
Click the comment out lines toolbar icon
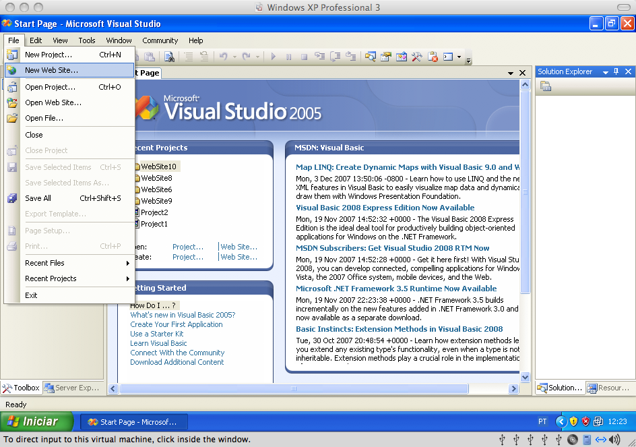189,57
